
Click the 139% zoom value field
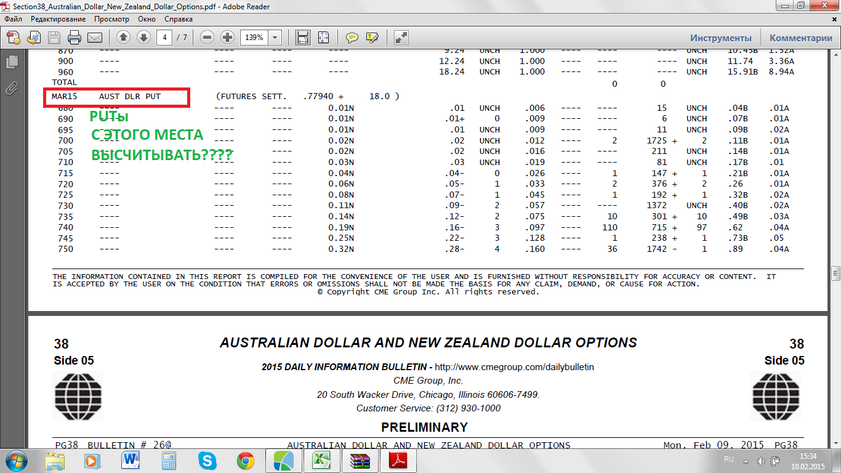254,38
